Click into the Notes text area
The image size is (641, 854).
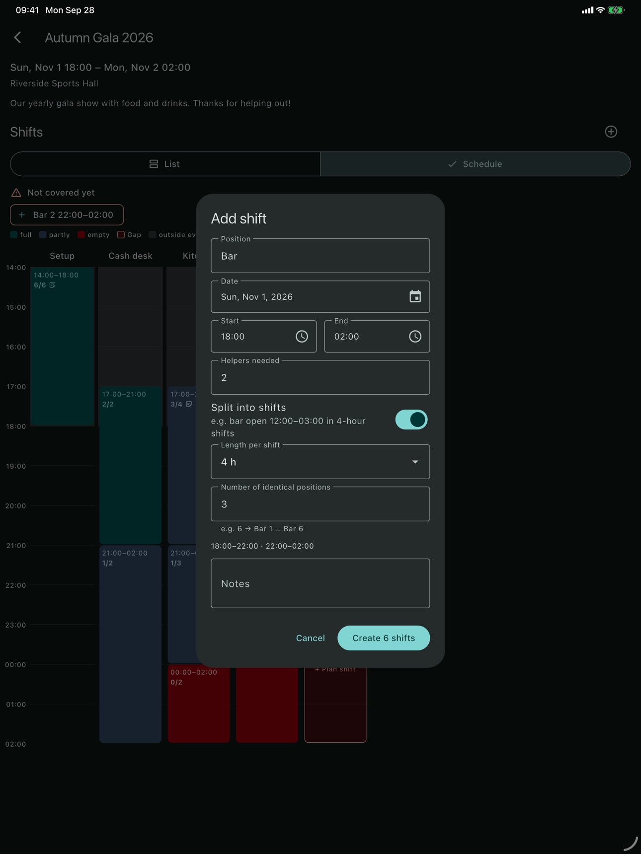320,583
